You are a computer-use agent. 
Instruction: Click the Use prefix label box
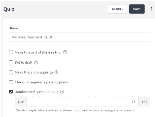21,102
